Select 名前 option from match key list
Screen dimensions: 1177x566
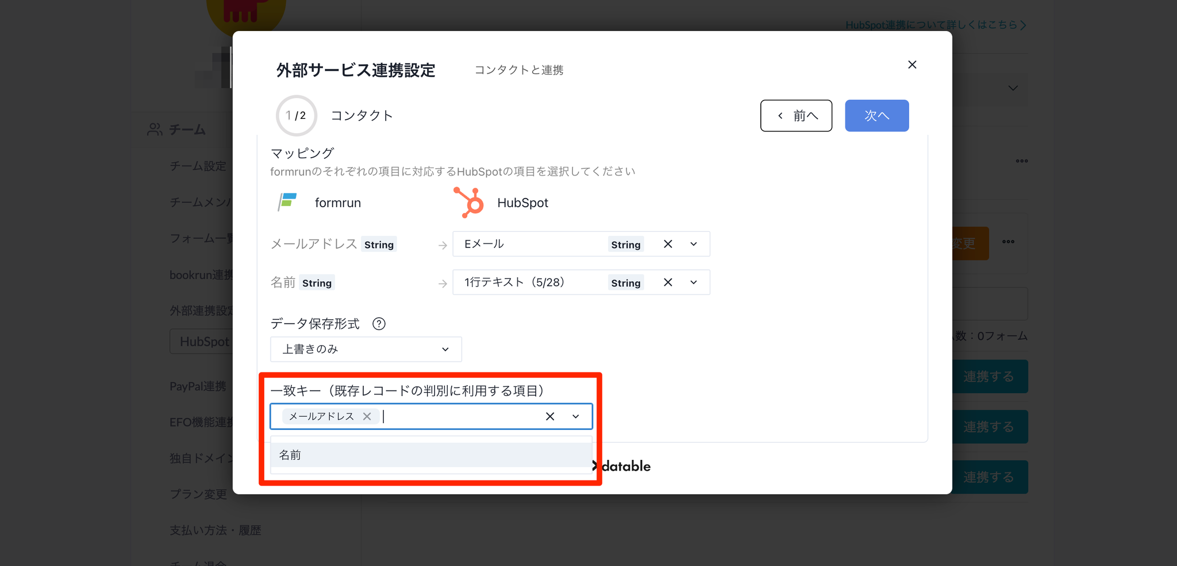click(430, 455)
